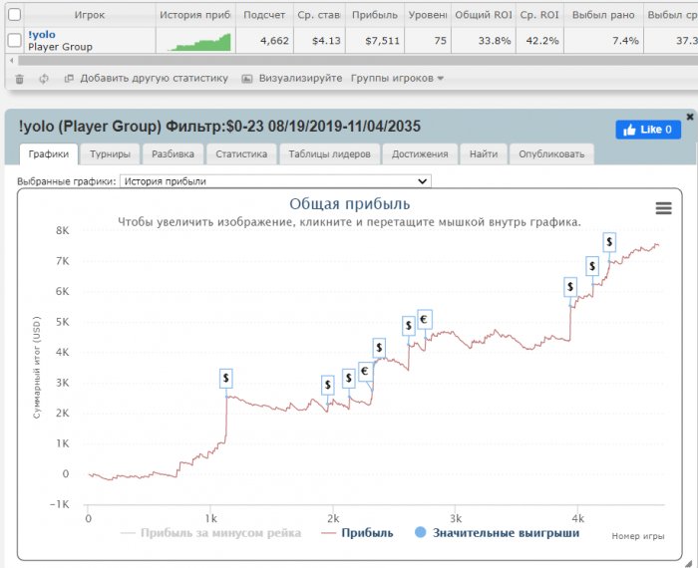698x568 pixels.
Task: Click Добавить другую статистику
Action: click(154, 79)
